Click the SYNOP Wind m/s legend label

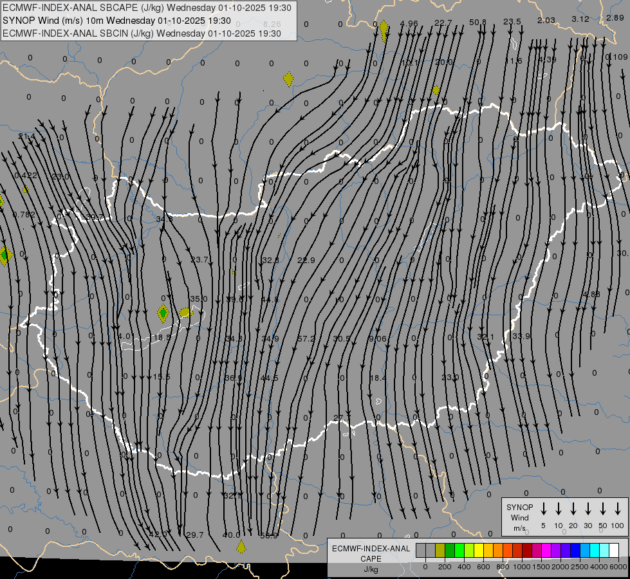pos(520,517)
